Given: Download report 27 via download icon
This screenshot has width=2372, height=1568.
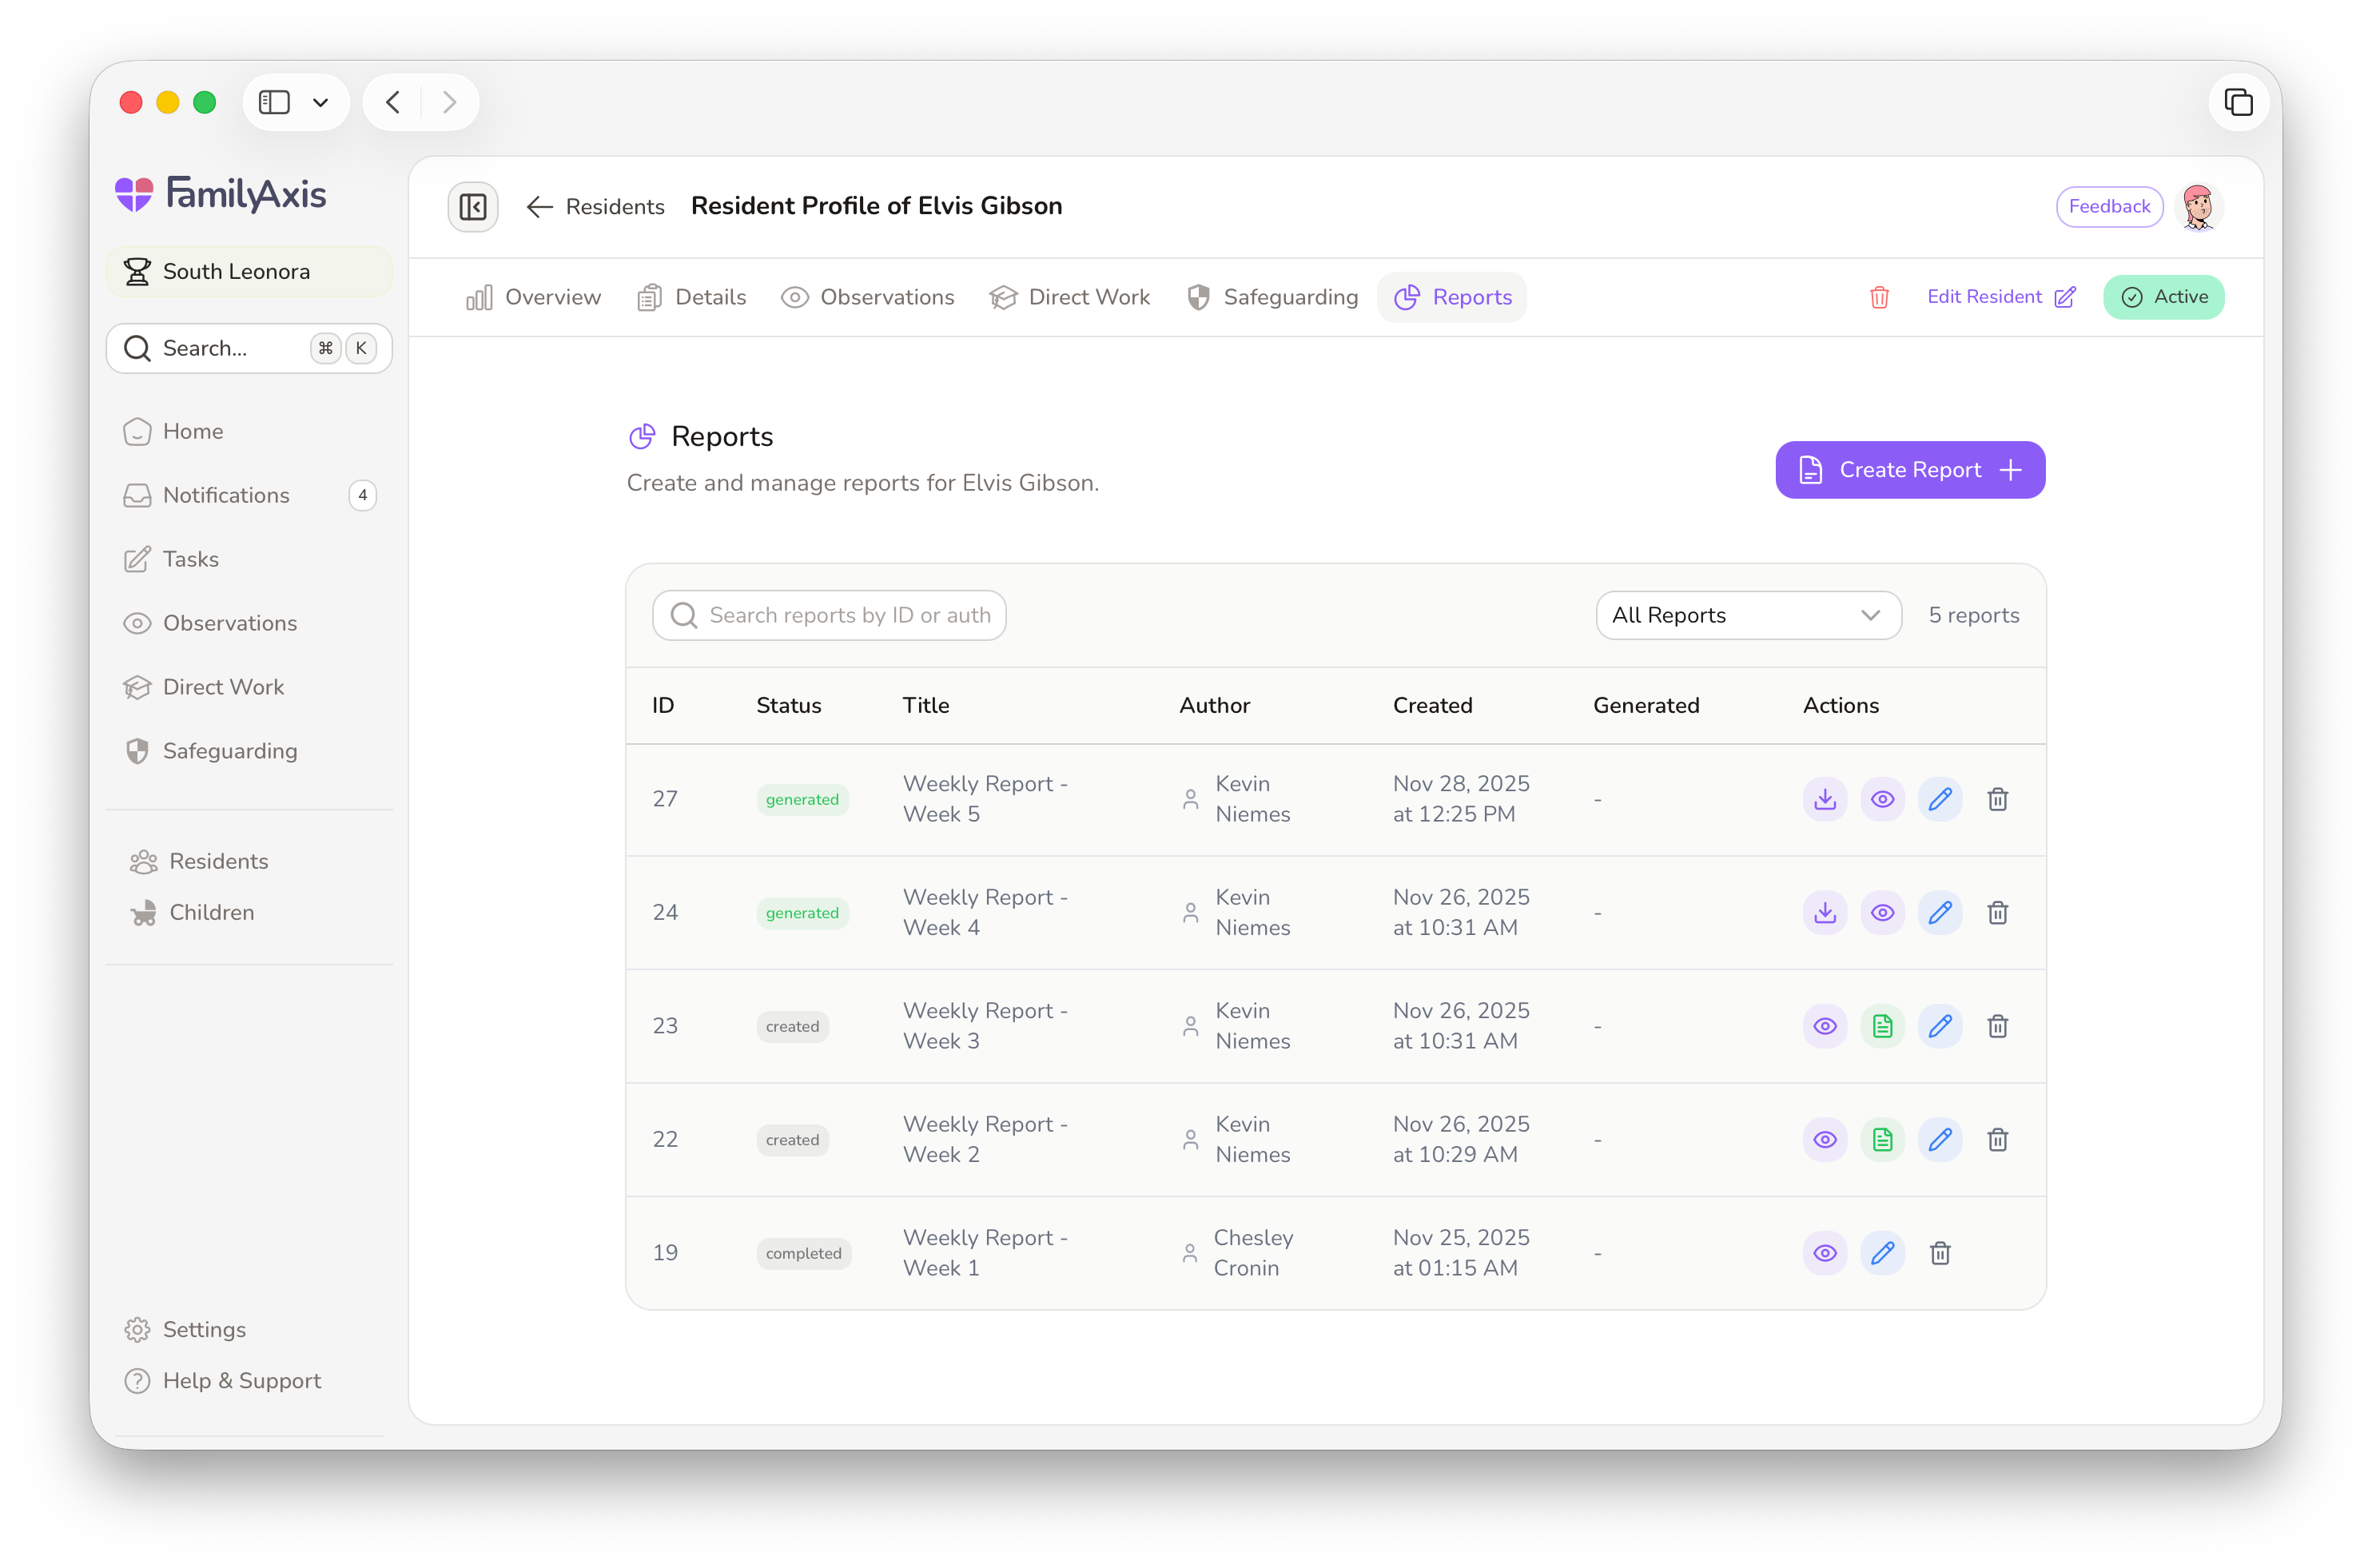Looking at the screenshot, I should click(x=1825, y=799).
